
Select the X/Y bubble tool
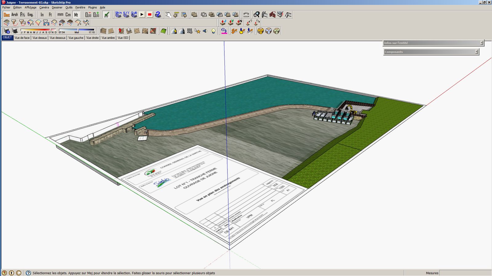(x=126, y=14)
